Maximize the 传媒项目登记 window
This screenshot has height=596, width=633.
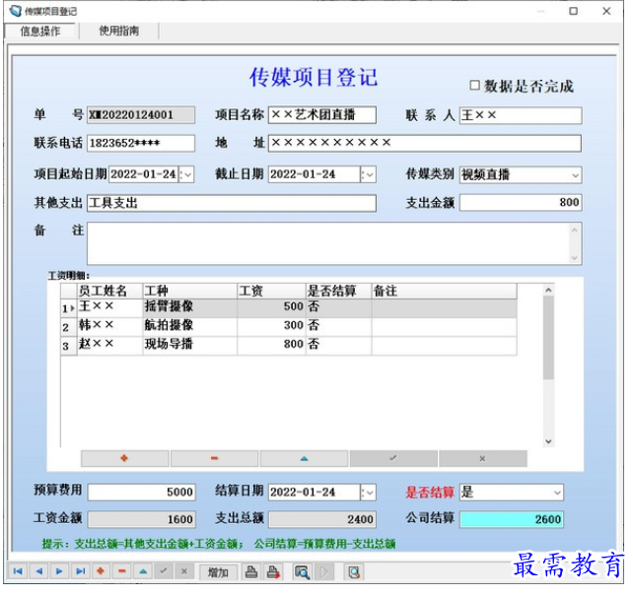click(x=573, y=11)
